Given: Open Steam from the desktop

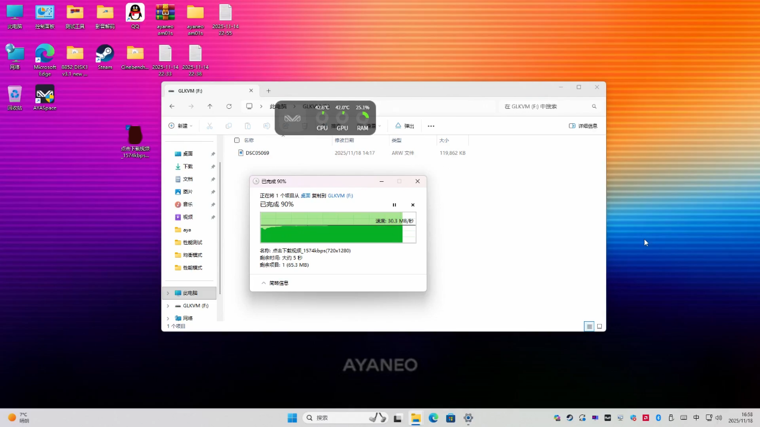Looking at the screenshot, I should coord(105,57).
